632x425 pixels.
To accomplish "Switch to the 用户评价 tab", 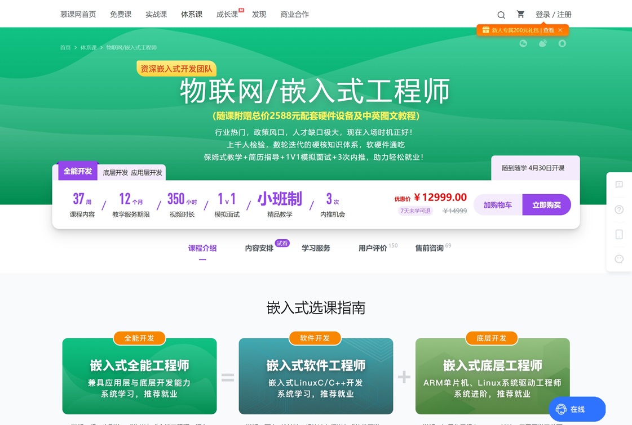I will (374, 248).
